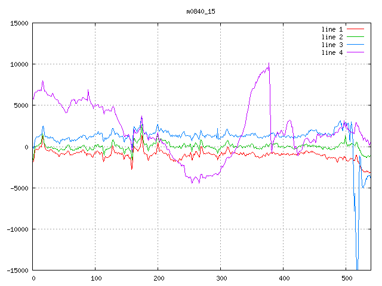Click the y-axis label -5000
The width and height of the screenshot is (382, 286).
point(19,188)
